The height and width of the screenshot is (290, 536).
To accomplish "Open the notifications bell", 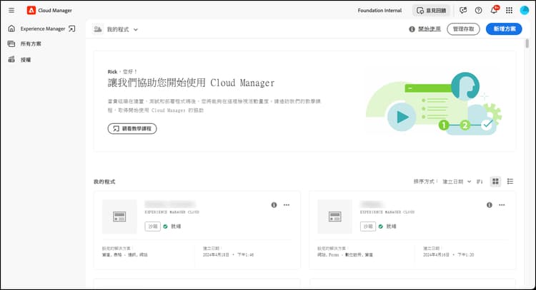I will point(494,10).
